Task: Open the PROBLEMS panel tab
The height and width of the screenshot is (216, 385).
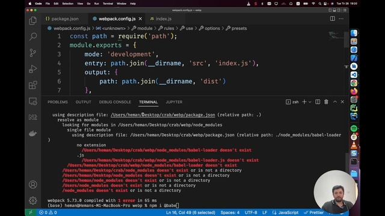Action: pos(58,102)
